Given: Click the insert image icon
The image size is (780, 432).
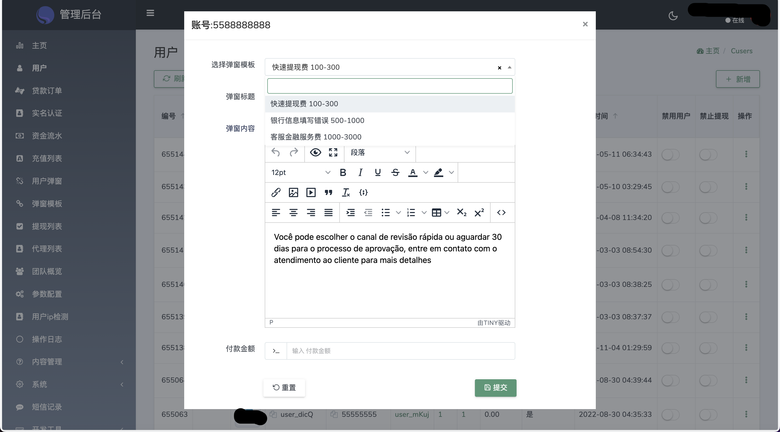Looking at the screenshot, I should click(x=293, y=192).
